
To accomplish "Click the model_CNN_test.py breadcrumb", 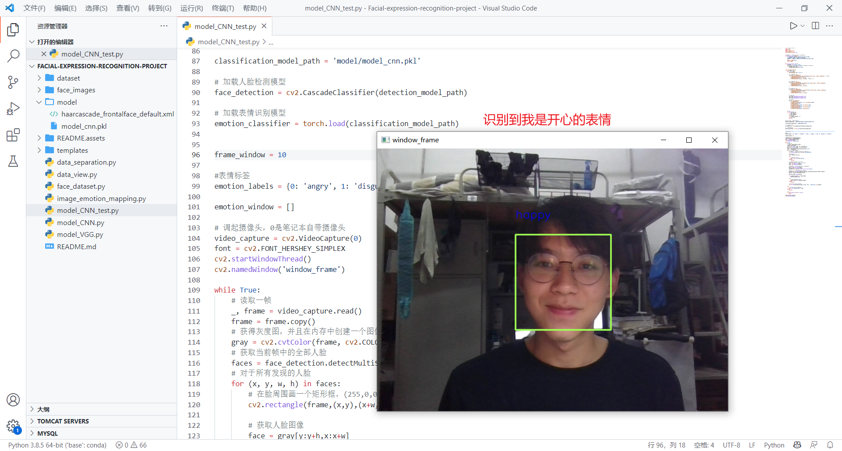I will [x=228, y=42].
